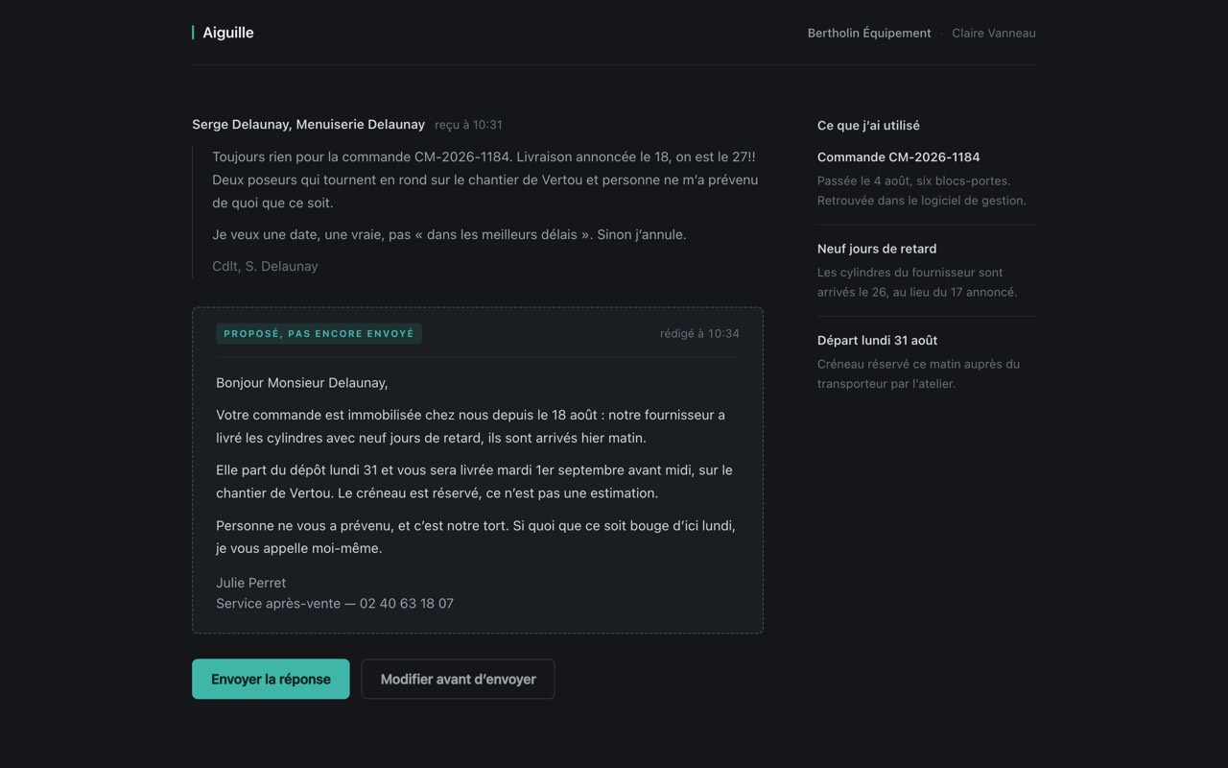1228x768 pixels.
Task: Click the 'reçu à 10:31' timestamp
Action: point(468,125)
